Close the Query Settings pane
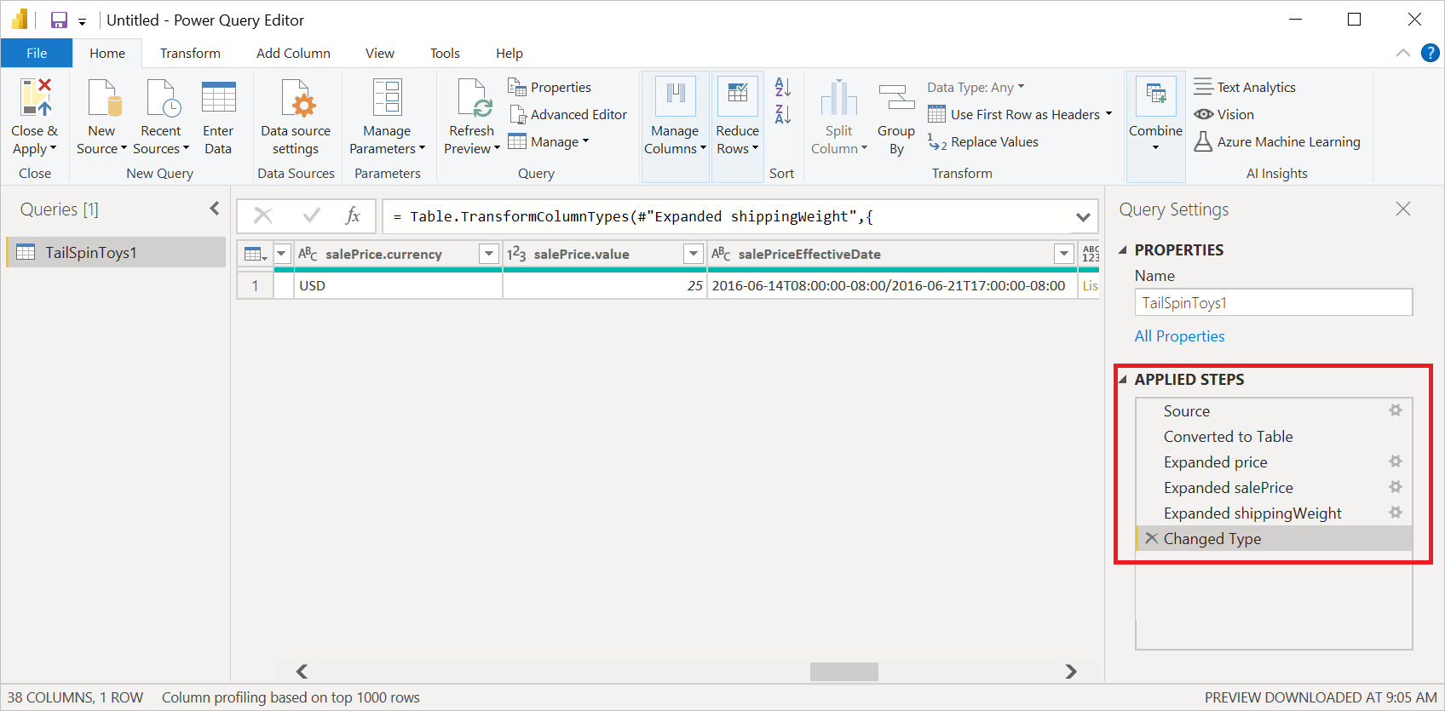 tap(1403, 209)
